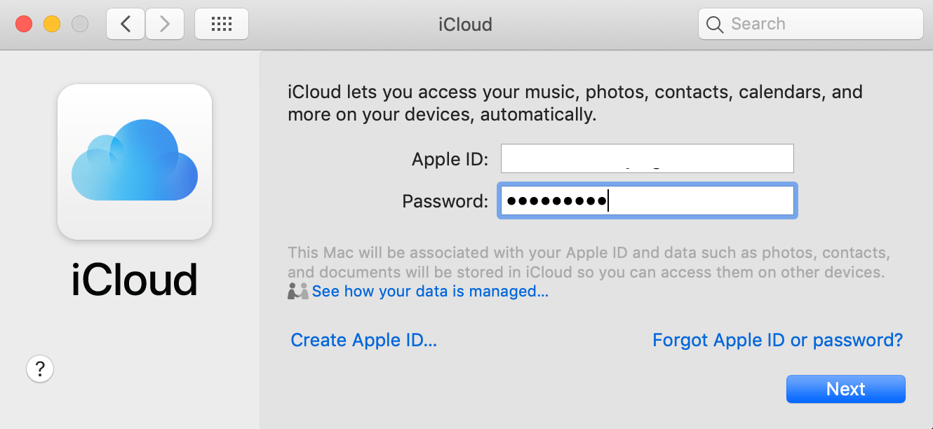The width and height of the screenshot is (933, 429).
Task: Focus the Apple ID text field
Action: click(x=647, y=158)
